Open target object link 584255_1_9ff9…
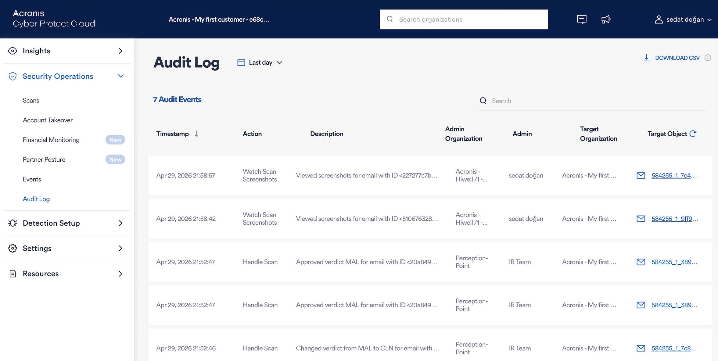The width and height of the screenshot is (718, 361). tap(675, 219)
